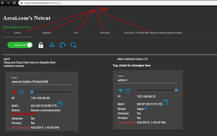
Task: Click alarm clock icon on android device card
Action: pyautogui.click(x=21, y=92)
